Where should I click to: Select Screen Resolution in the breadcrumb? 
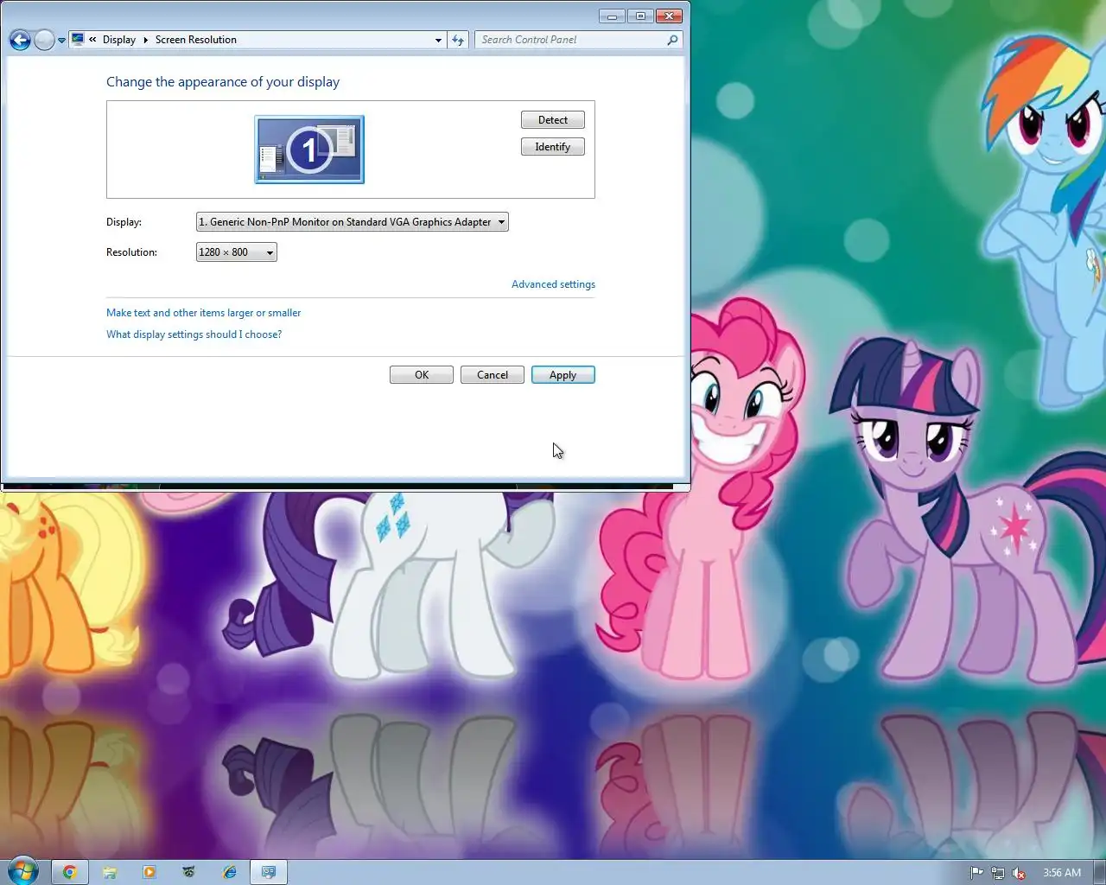pyautogui.click(x=196, y=40)
